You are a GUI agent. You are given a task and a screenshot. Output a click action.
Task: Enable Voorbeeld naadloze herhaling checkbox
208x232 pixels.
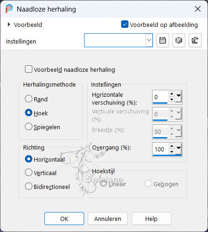pyautogui.click(x=29, y=69)
